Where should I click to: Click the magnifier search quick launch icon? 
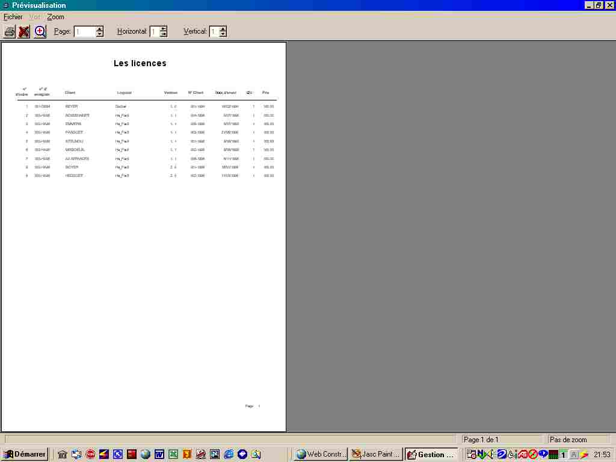pos(256,455)
